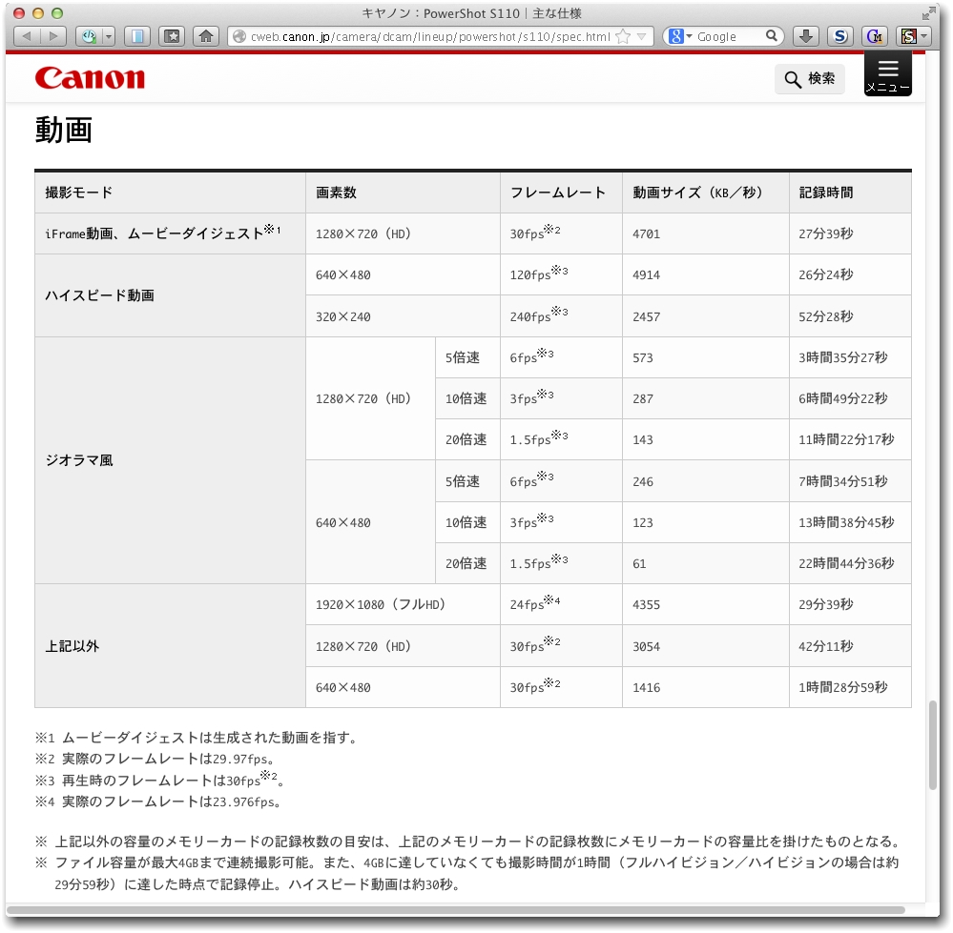Click the horizontal scrollbar at bottom

(x=456, y=909)
